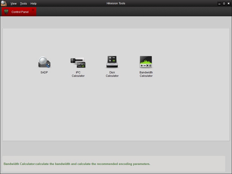Click the Bandwidth Calculator description in status area

tap(77, 164)
